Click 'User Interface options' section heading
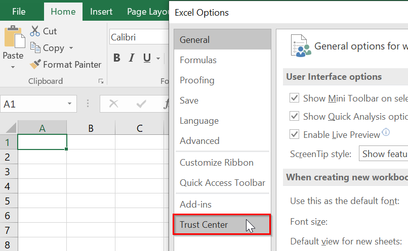 click(334, 77)
